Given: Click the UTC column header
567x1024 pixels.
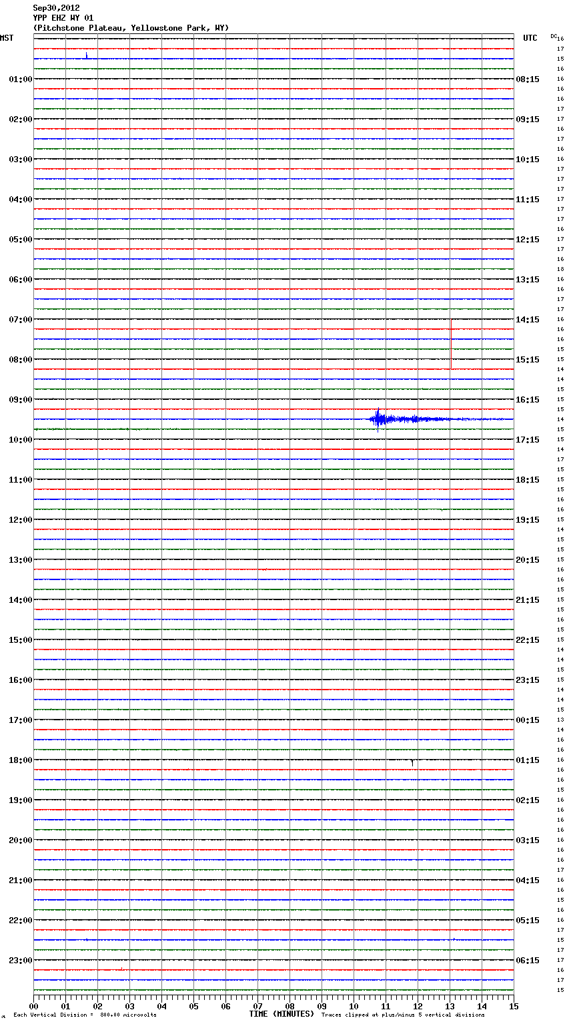Looking at the screenshot, I should click(530, 38).
